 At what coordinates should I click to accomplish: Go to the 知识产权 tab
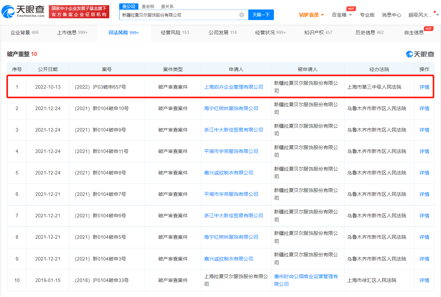click(318, 32)
